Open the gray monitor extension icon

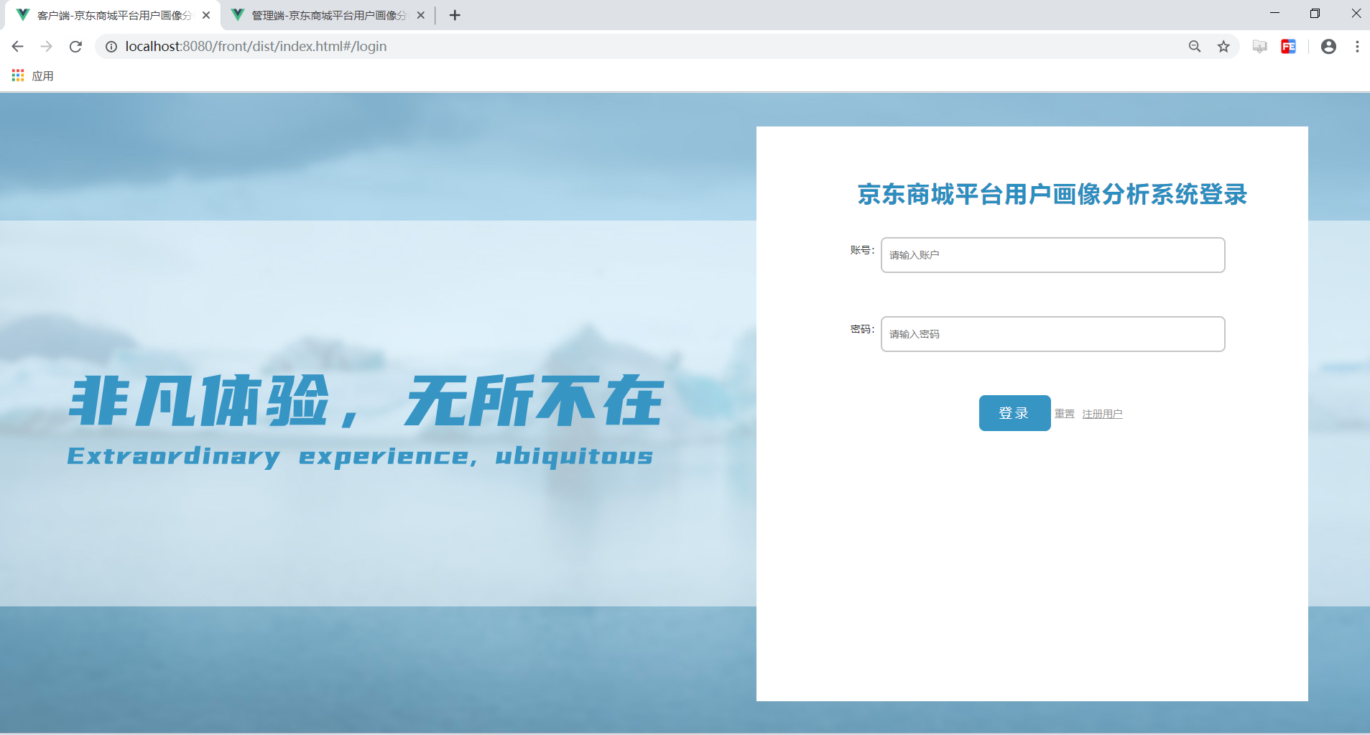click(1259, 47)
